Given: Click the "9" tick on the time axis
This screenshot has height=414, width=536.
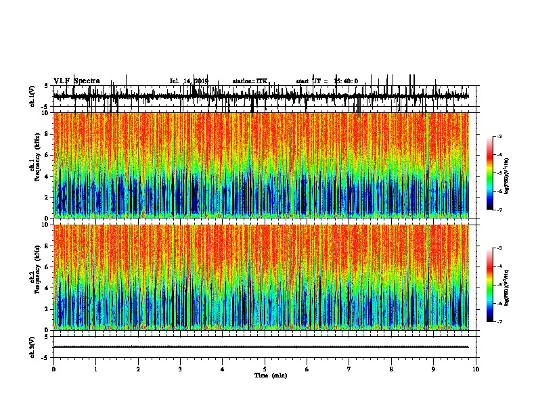Looking at the screenshot, I should coord(433,369).
